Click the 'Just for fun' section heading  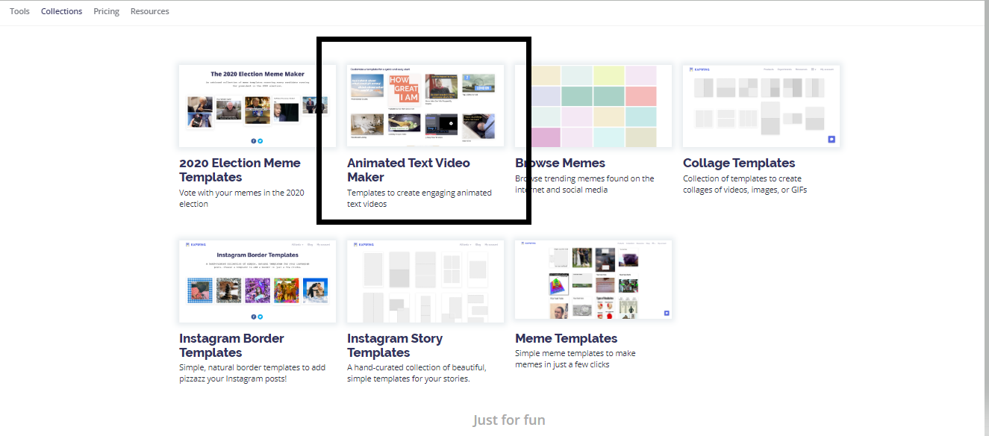tap(509, 420)
